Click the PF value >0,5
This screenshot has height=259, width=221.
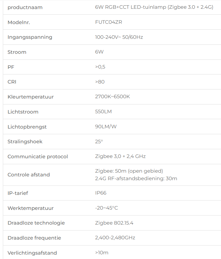[x=100, y=67]
